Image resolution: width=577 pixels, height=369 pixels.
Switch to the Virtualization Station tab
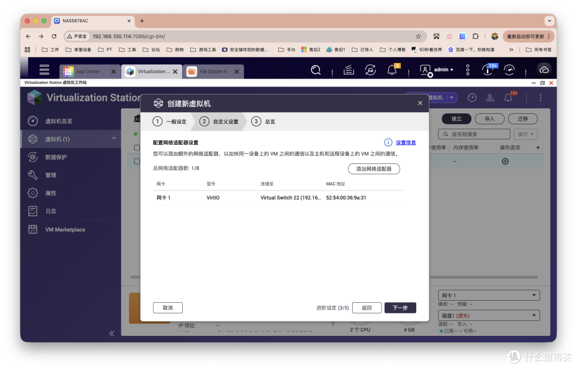(x=151, y=72)
